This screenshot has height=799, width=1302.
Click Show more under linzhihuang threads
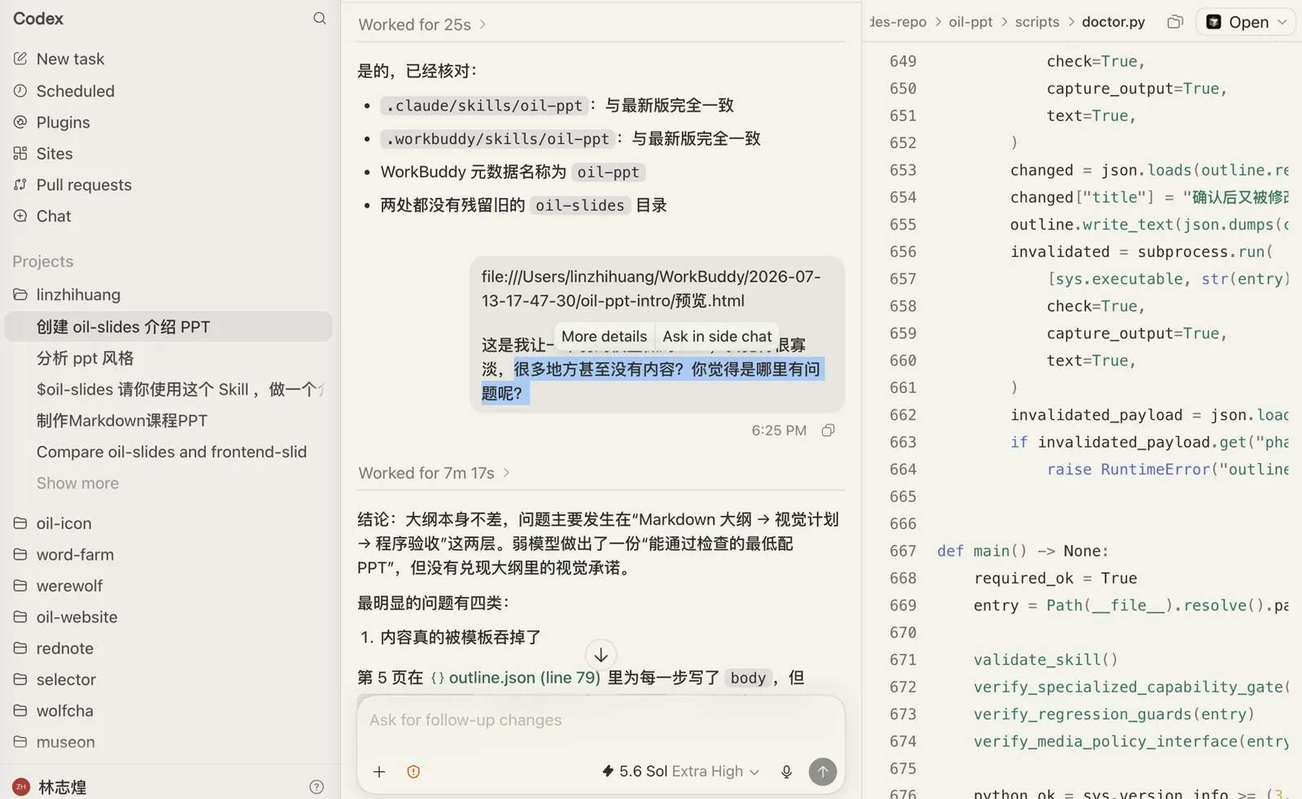pos(77,483)
